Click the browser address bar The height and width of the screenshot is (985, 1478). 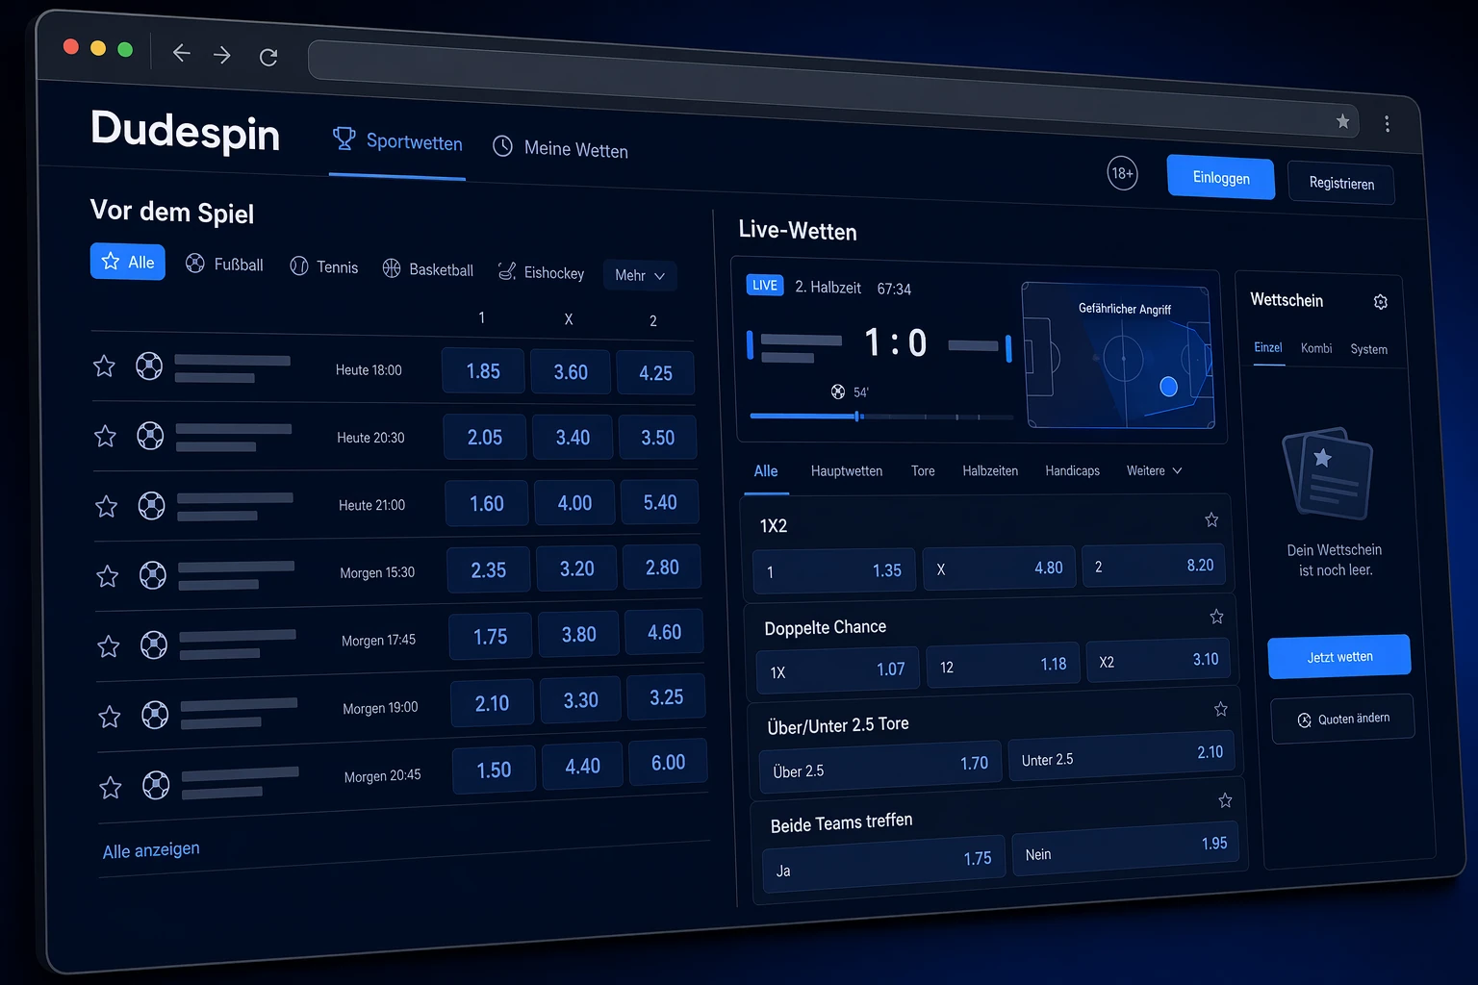(833, 89)
